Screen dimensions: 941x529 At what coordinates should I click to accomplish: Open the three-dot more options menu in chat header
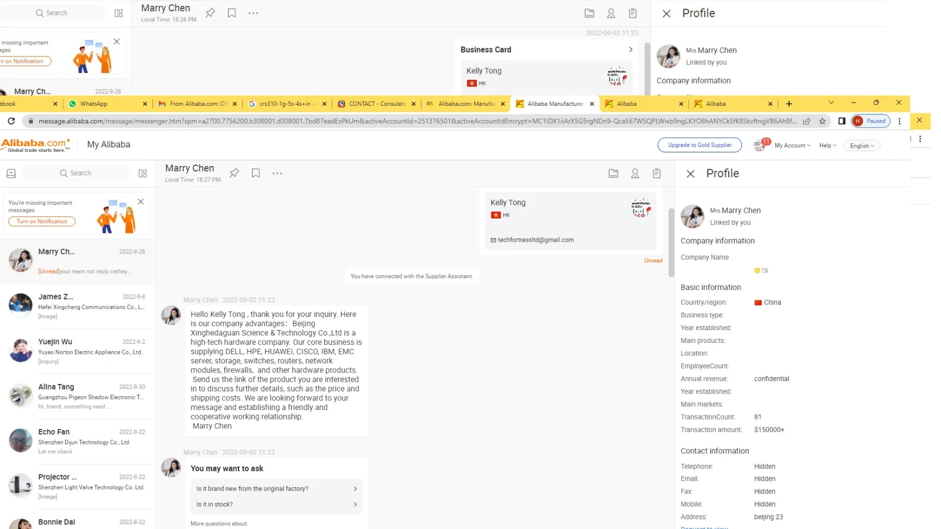[x=277, y=174]
